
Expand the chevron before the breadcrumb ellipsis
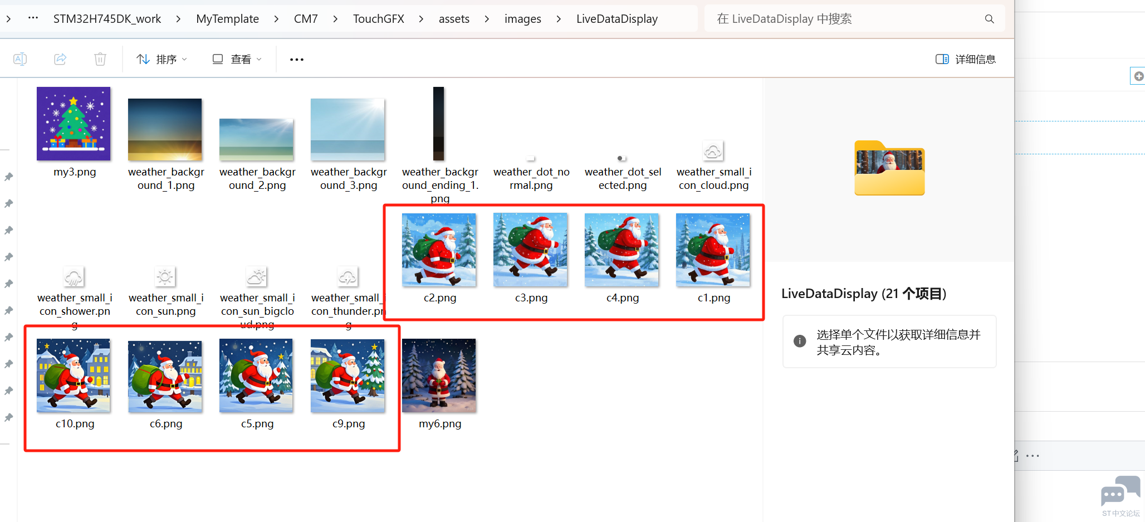(8, 19)
